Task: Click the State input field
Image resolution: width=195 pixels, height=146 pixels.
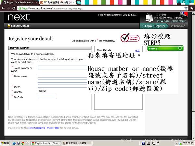Action: 62,86
